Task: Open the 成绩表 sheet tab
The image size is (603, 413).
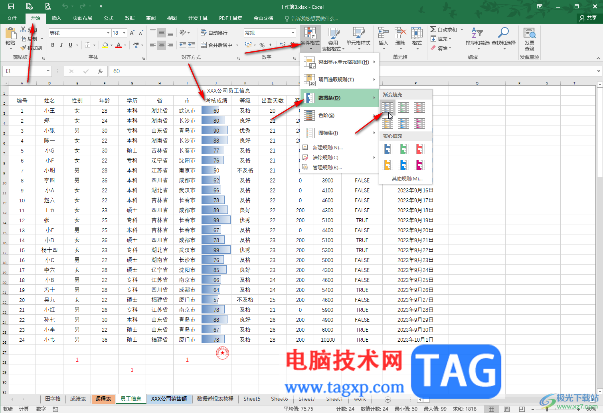Action: click(78, 399)
